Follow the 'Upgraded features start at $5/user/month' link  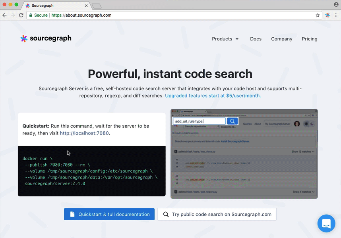pos(213,96)
